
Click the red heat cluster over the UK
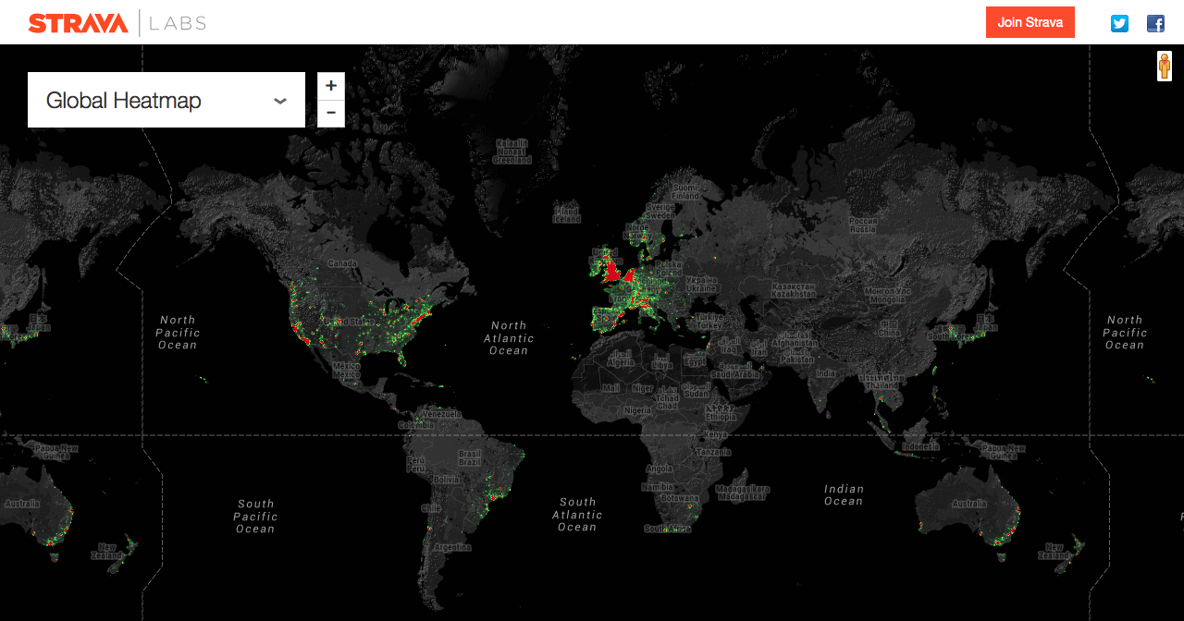pyautogui.click(x=611, y=274)
